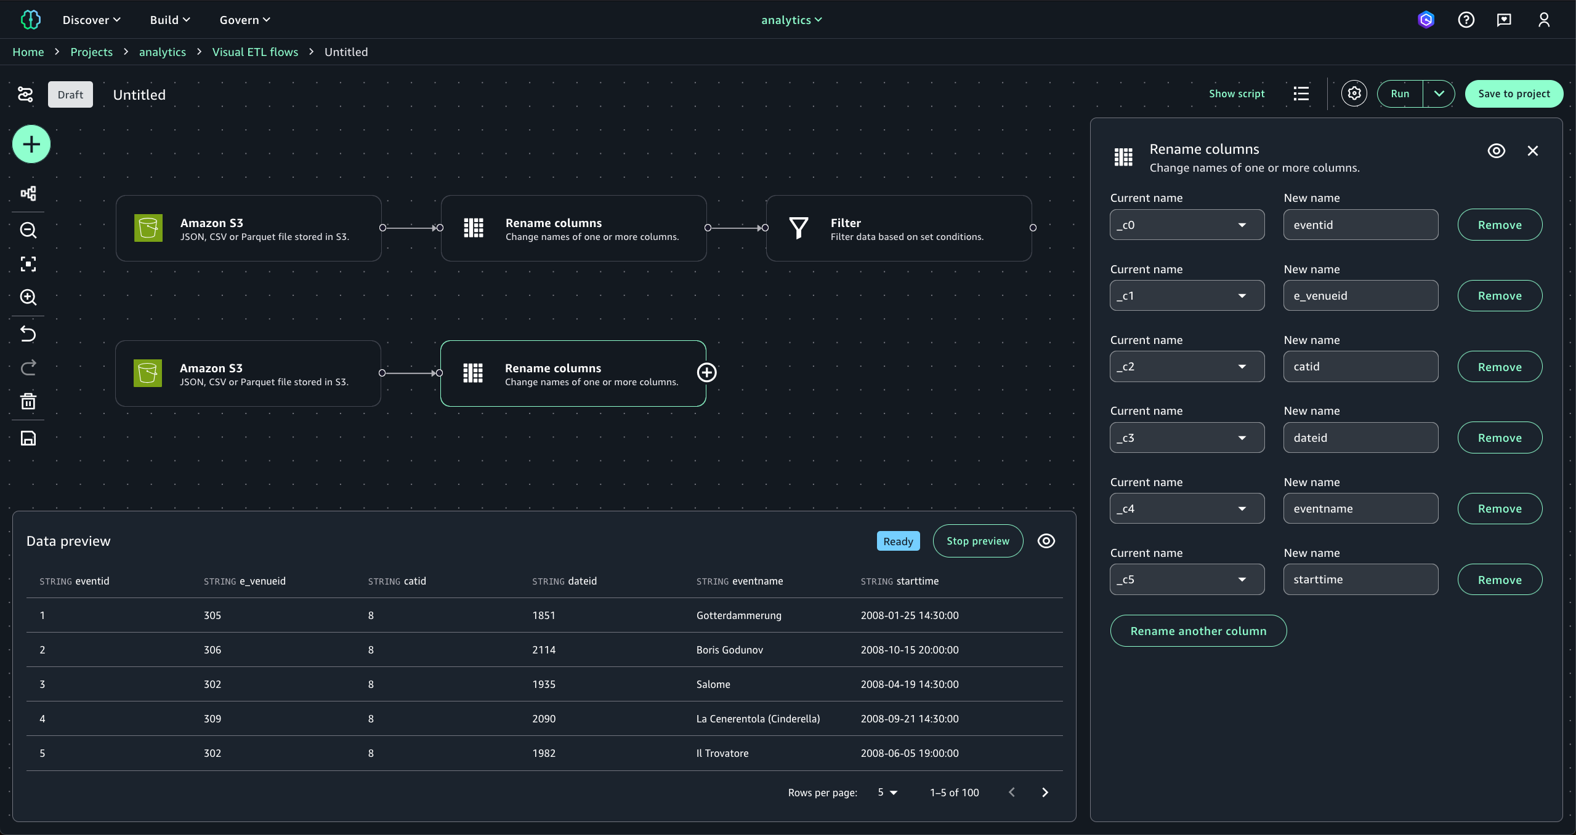Click the plus connector on selected Rename columns node
The height and width of the screenshot is (835, 1576).
(706, 372)
